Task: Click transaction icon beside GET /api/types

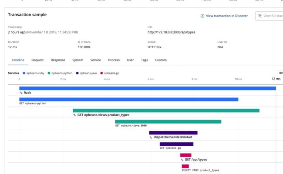Action: 182,160
